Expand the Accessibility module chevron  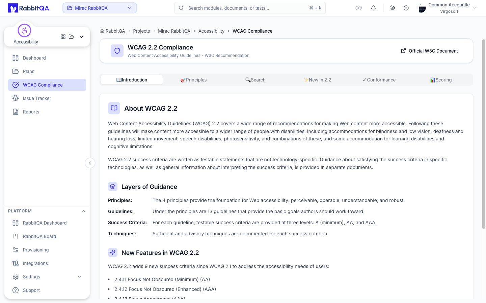coord(81,37)
